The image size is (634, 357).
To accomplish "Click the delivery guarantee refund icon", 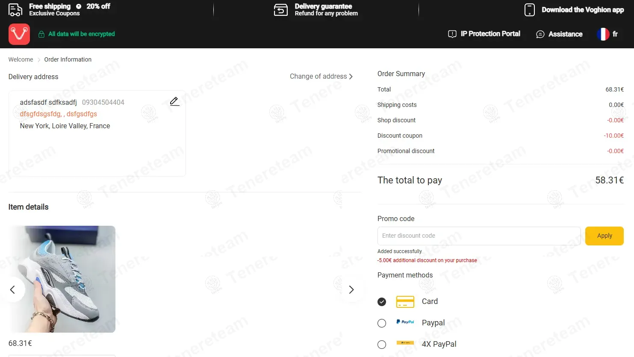I will pos(281,9).
